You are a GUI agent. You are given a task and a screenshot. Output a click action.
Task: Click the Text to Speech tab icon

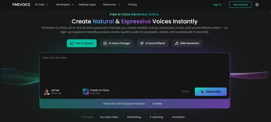click(x=72, y=43)
